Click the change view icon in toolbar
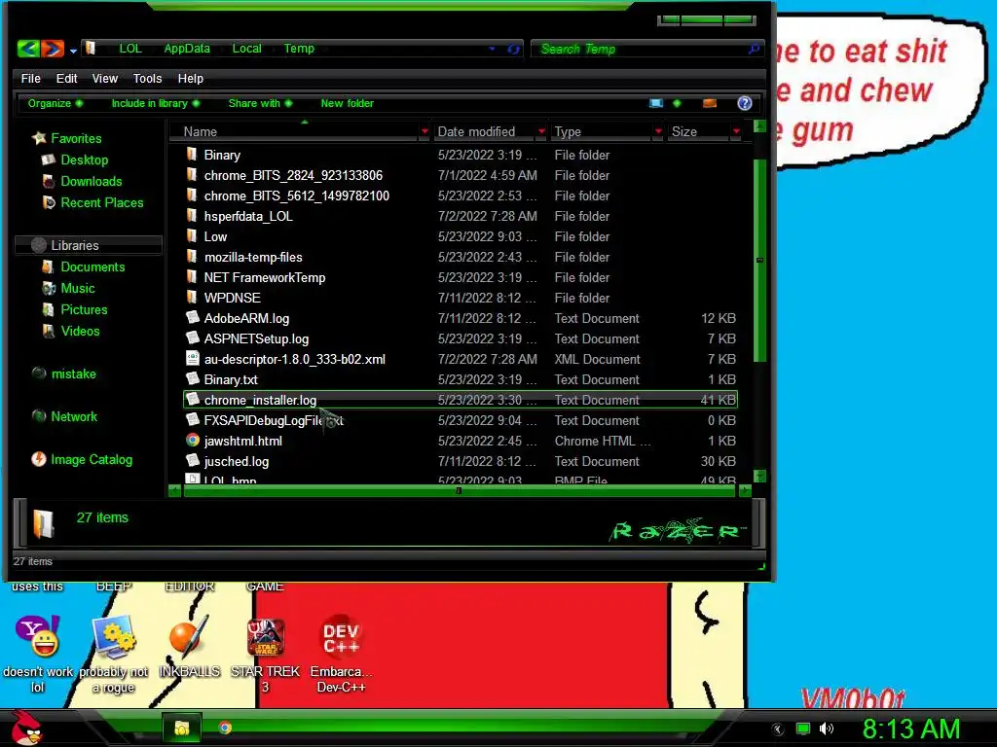The image size is (997, 747). coord(655,103)
